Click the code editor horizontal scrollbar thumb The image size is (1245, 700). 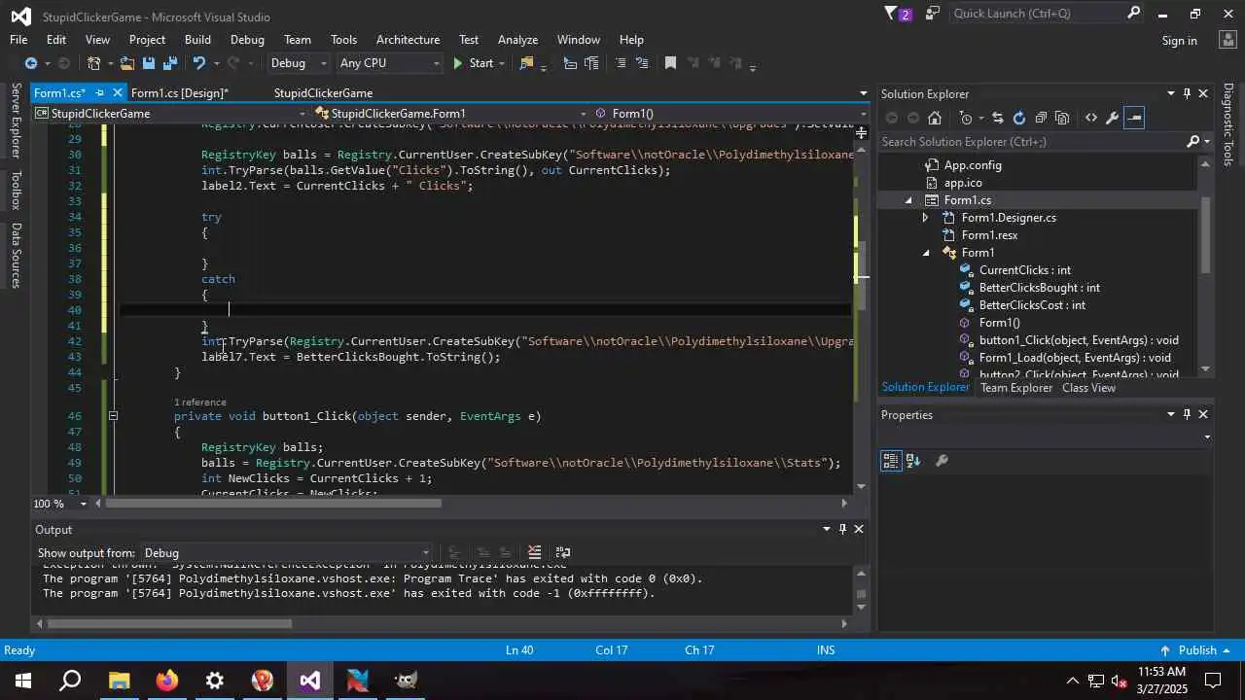(x=273, y=504)
